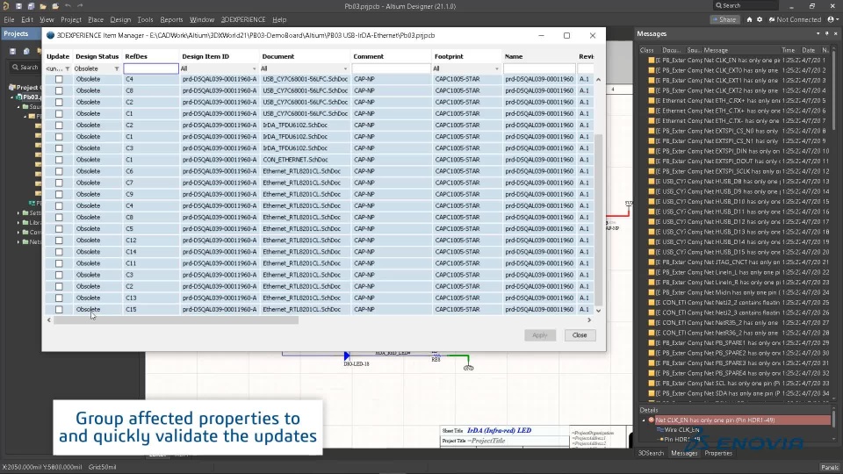Click compile icon in Projects panel toolbar

pos(25,51)
